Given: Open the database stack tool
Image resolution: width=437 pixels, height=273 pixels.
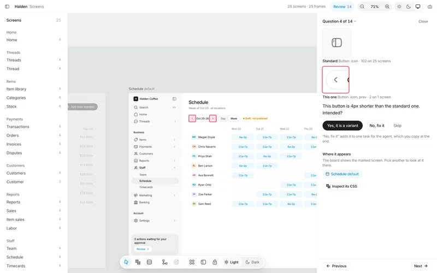Looking at the screenshot, I should 149,262.
